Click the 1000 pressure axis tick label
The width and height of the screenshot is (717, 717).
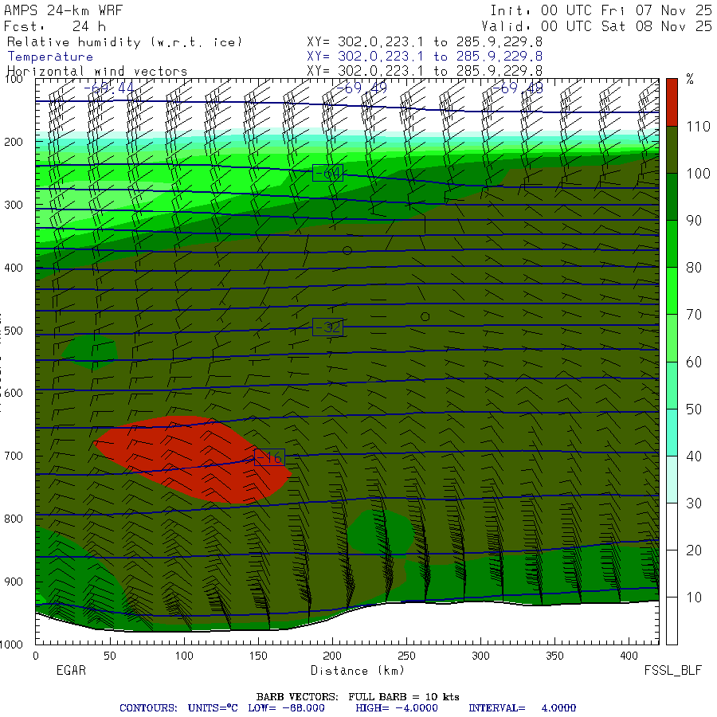click(x=11, y=645)
